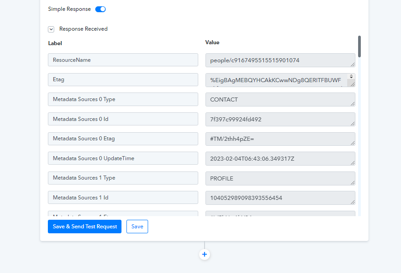Select the Metadata Sources 0 Type label
The image size is (401, 273).
point(123,99)
